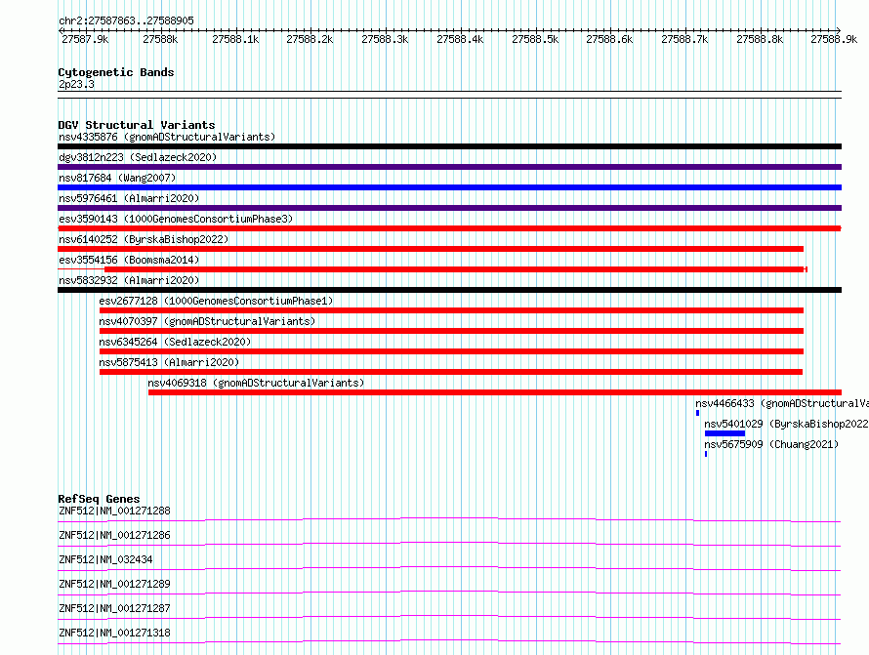Click the esv2677128 1000GenomesConsortiumPhase1 label

tap(216, 301)
